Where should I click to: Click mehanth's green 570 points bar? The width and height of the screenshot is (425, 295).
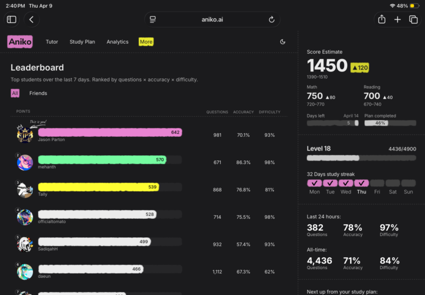point(102,159)
